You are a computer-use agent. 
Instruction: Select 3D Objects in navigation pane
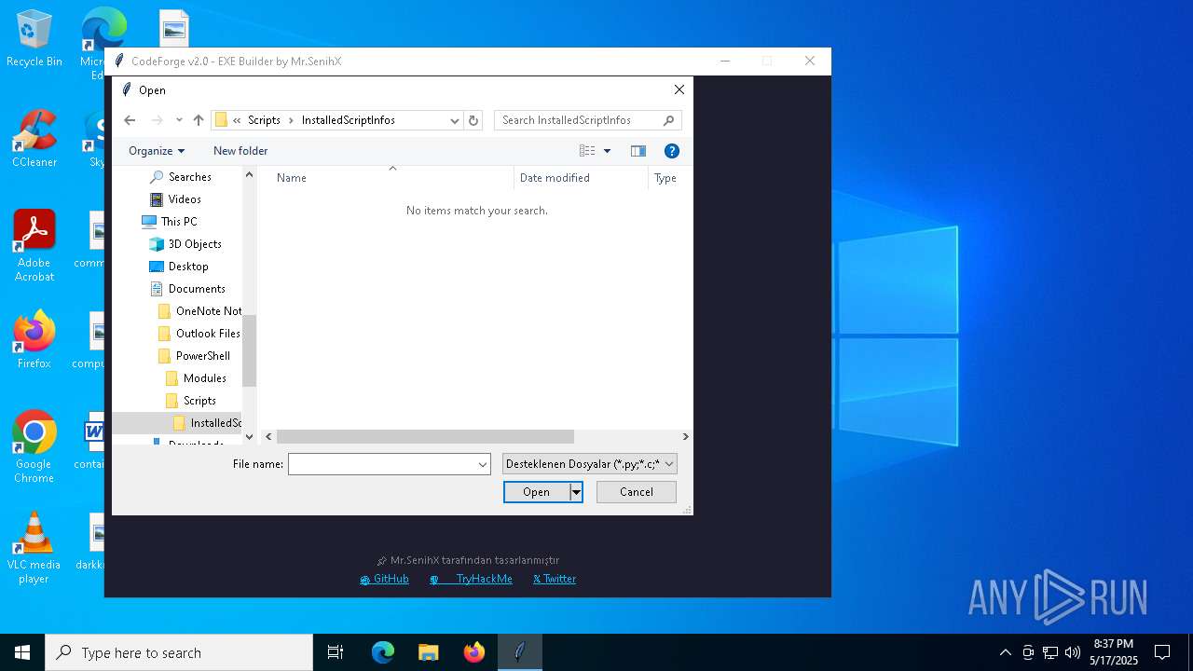pyautogui.click(x=195, y=244)
